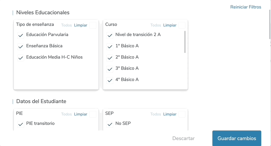The height and width of the screenshot is (146, 271).
Task: Clear the PIE filter with Limpiar
Action: [x=81, y=114]
